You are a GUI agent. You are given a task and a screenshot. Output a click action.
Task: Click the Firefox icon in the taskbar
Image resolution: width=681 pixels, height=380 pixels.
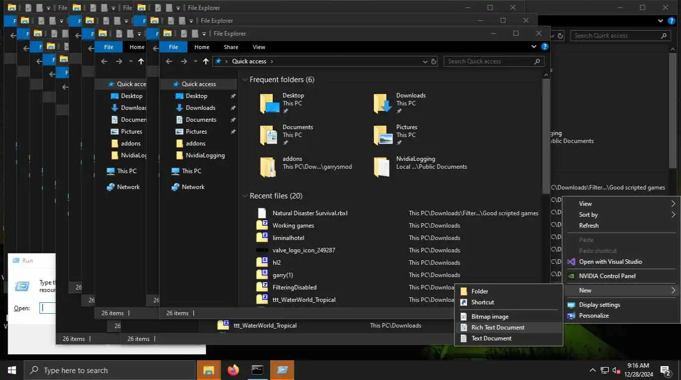tap(233, 370)
